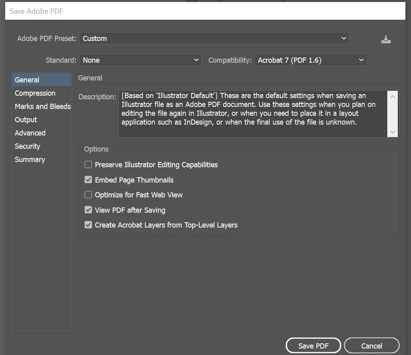Open the Adobe PDF Preset dropdown

tap(214, 38)
